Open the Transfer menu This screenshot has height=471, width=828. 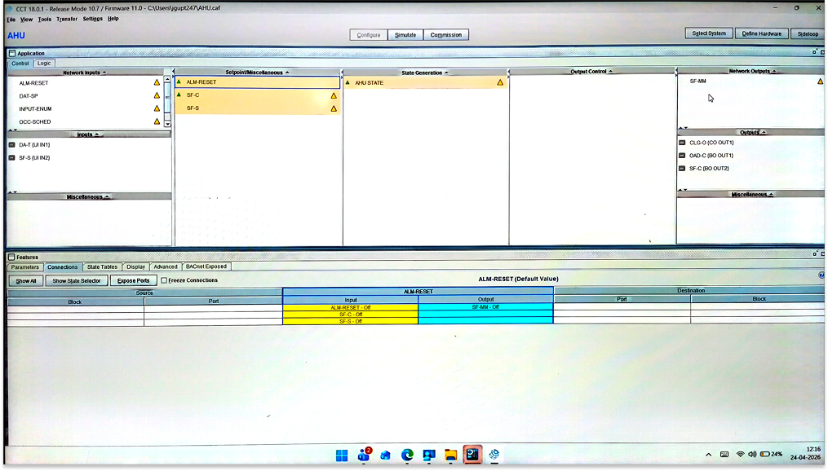click(x=67, y=19)
